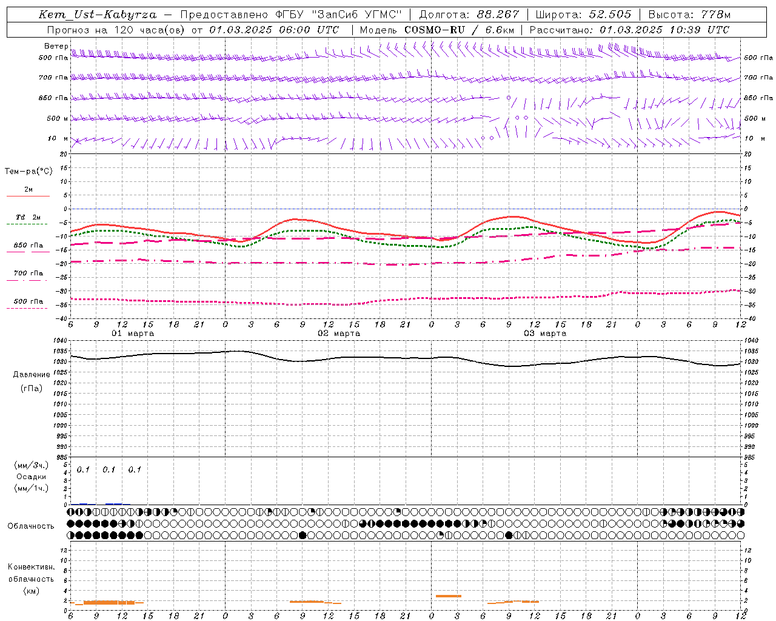This screenshot has height=621, width=776.
Task: Click the calculation time 01.03.2025 10:39 UTC
Action: tap(664, 30)
